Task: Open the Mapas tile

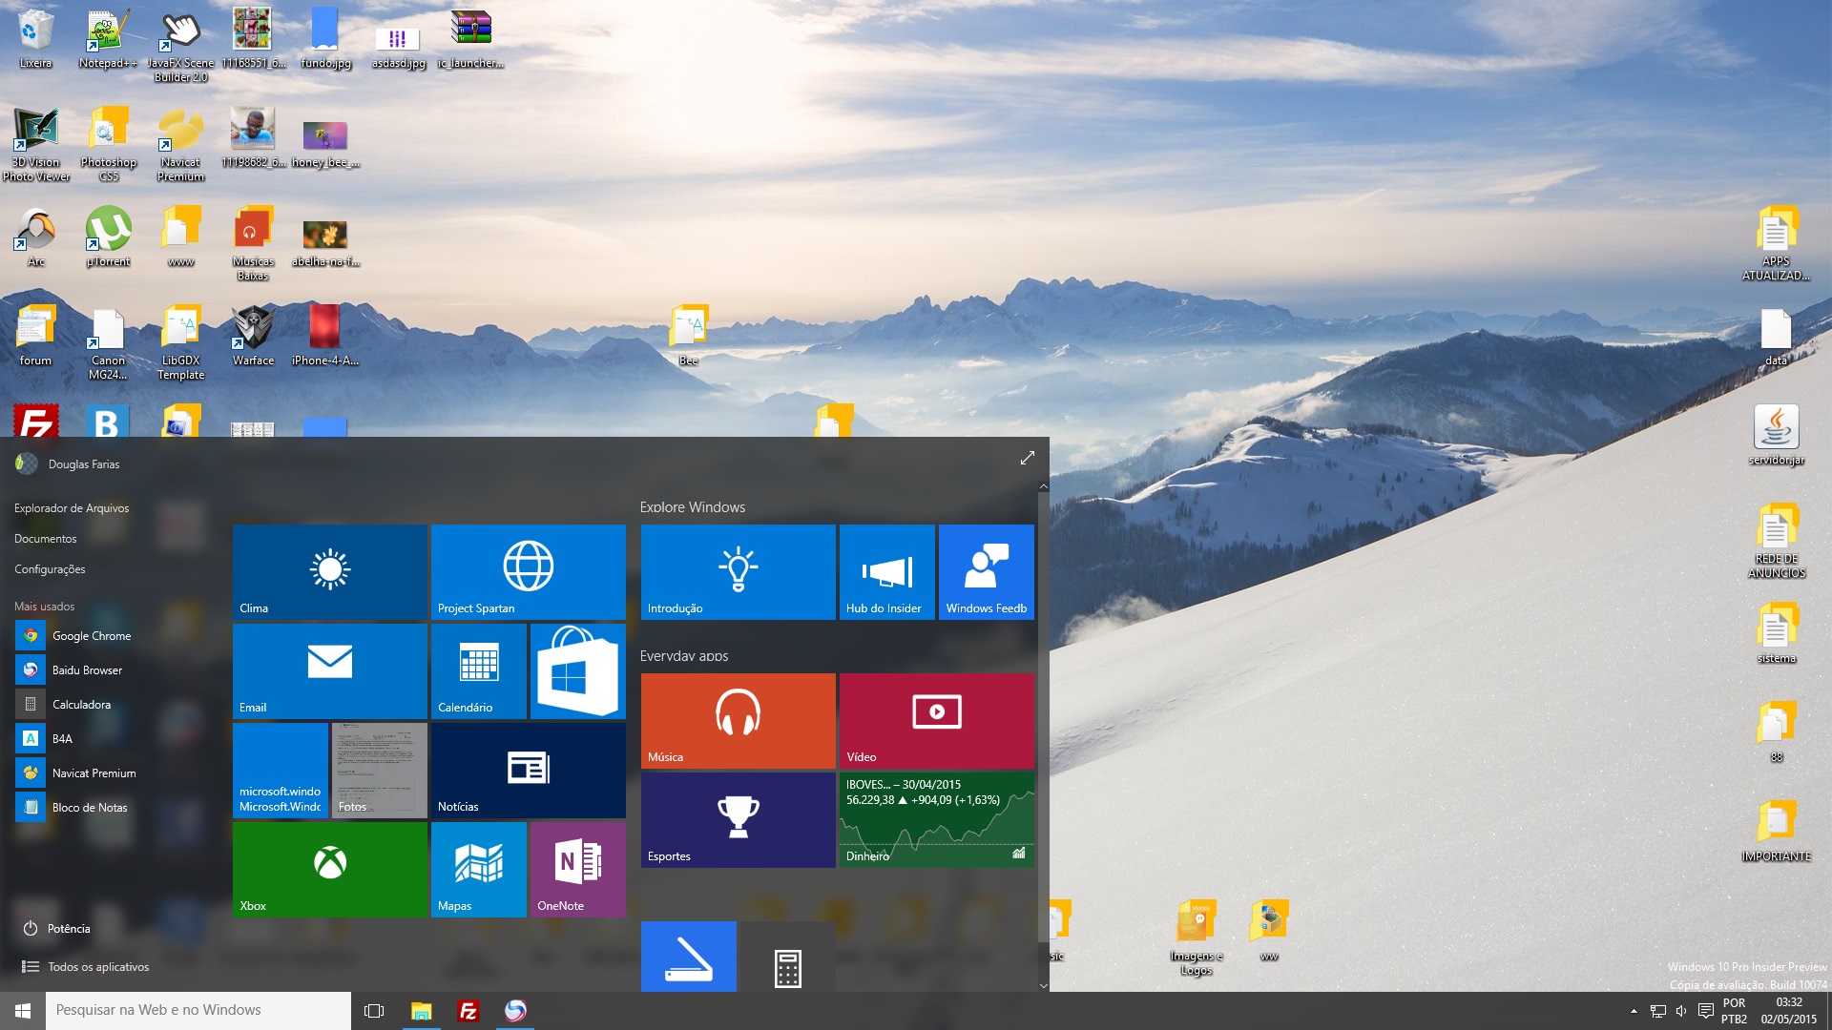Action: coord(478,869)
